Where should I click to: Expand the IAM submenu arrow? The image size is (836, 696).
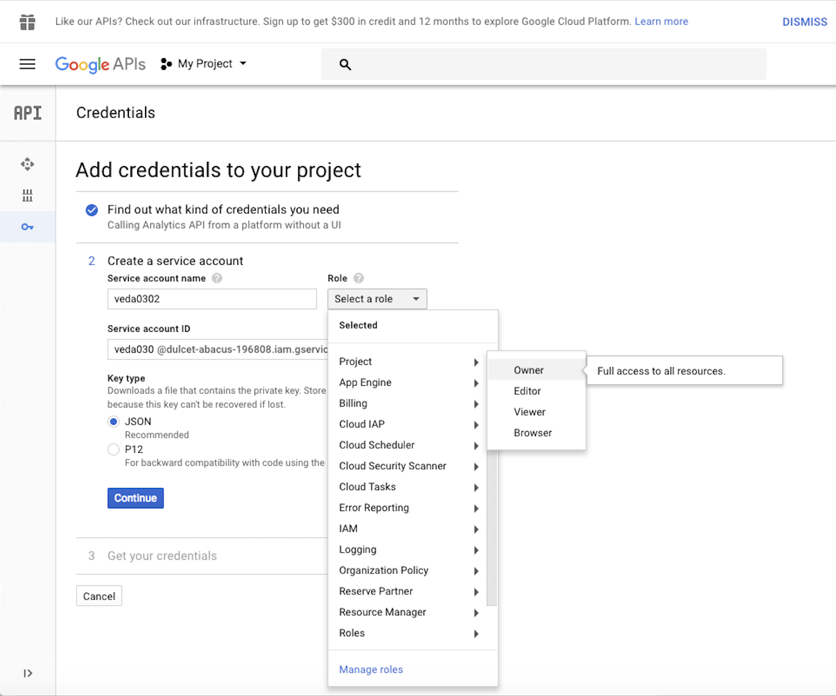pyautogui.click(x=476, y=529)
